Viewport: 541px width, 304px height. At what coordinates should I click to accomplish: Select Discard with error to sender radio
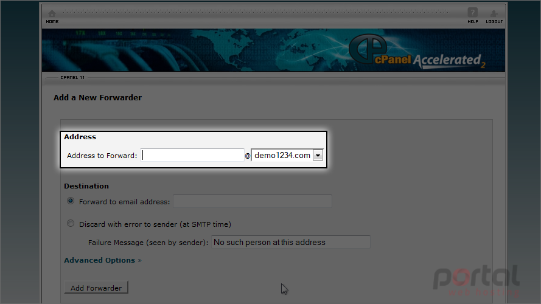(71, 223)
